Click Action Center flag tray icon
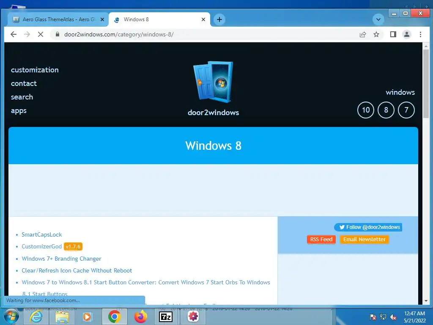Screen dimensions: 433x325 pos(373,317)
